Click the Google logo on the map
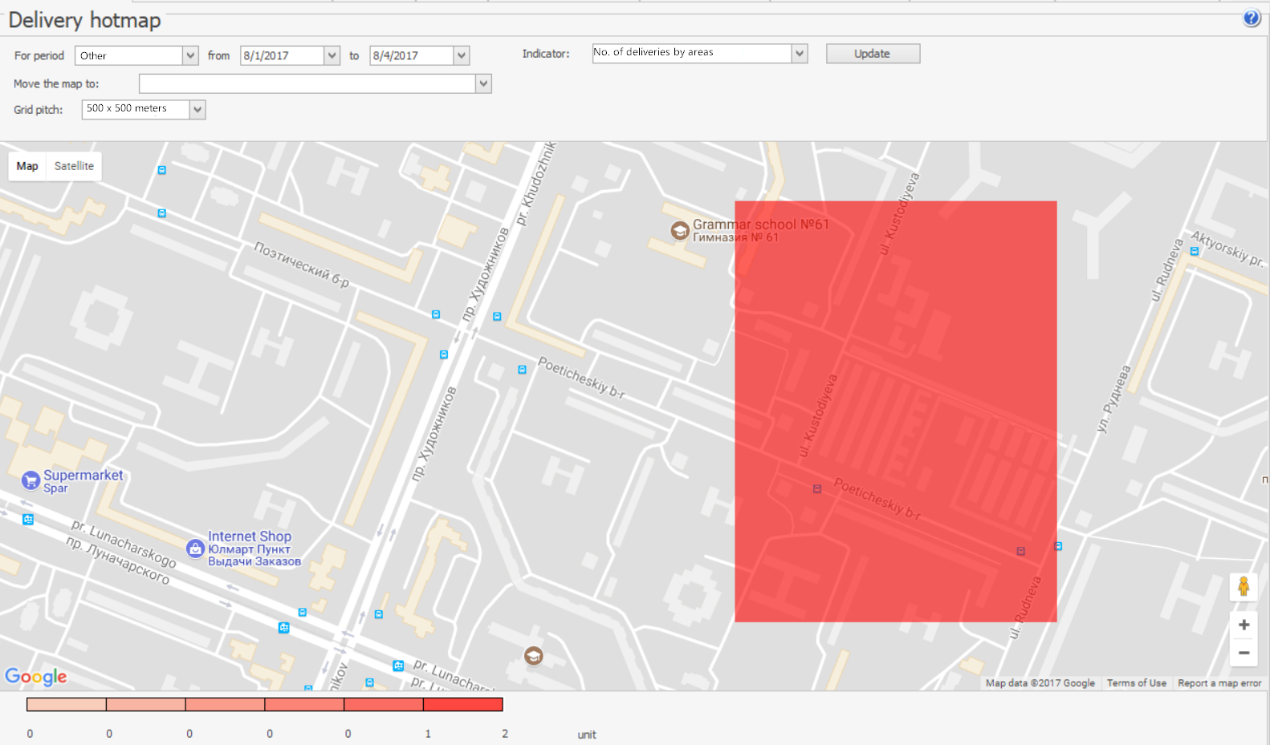The height and width of the screenshot is (745, 1270). [x=36, y=677]
